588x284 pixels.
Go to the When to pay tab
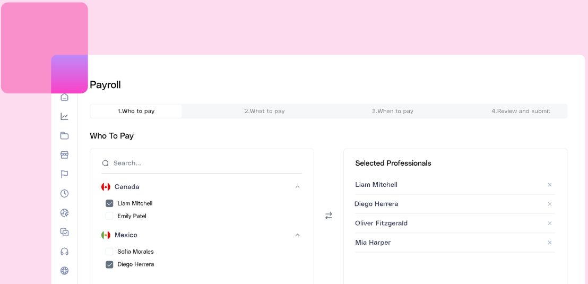point(393,111)
